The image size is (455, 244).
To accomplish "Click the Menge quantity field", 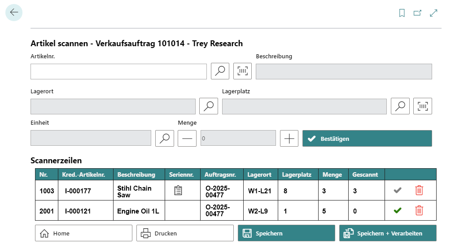I will click(x=238, y=138).
